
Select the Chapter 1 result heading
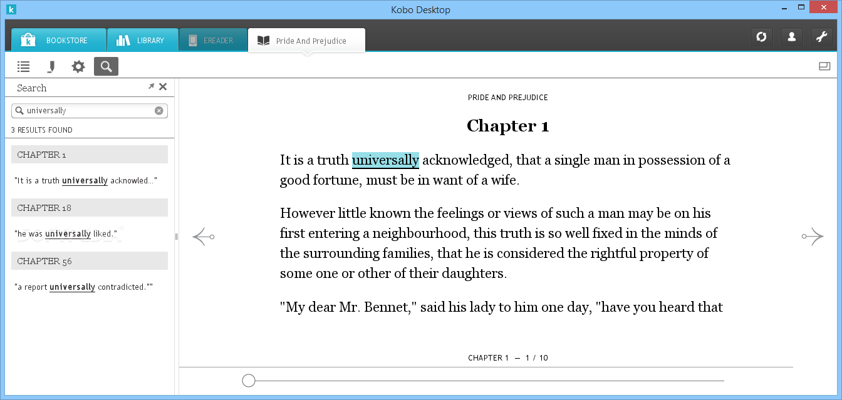click(90, 155)
